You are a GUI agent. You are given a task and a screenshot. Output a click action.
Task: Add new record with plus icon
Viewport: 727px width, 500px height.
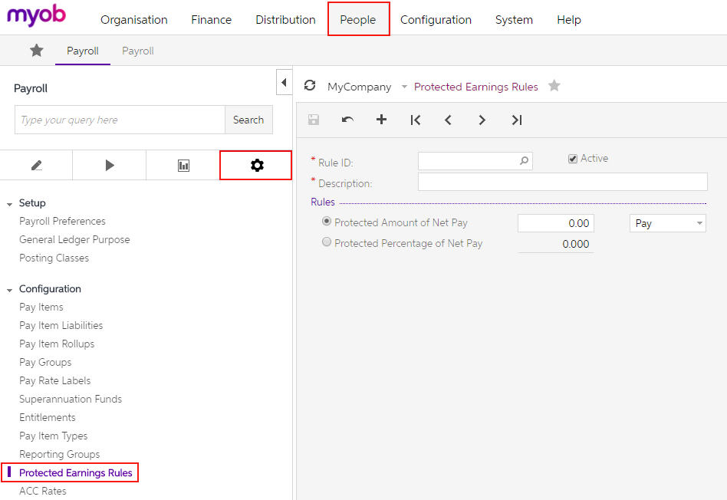tap(381, 120)
